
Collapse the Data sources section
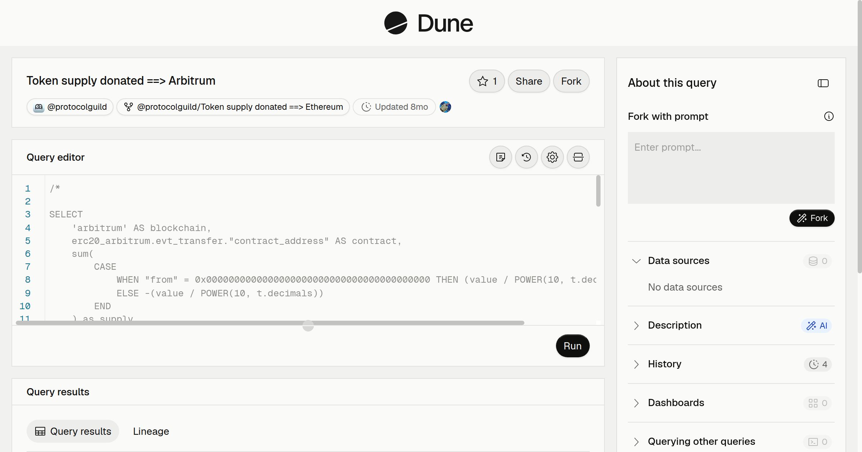(636, 261)
